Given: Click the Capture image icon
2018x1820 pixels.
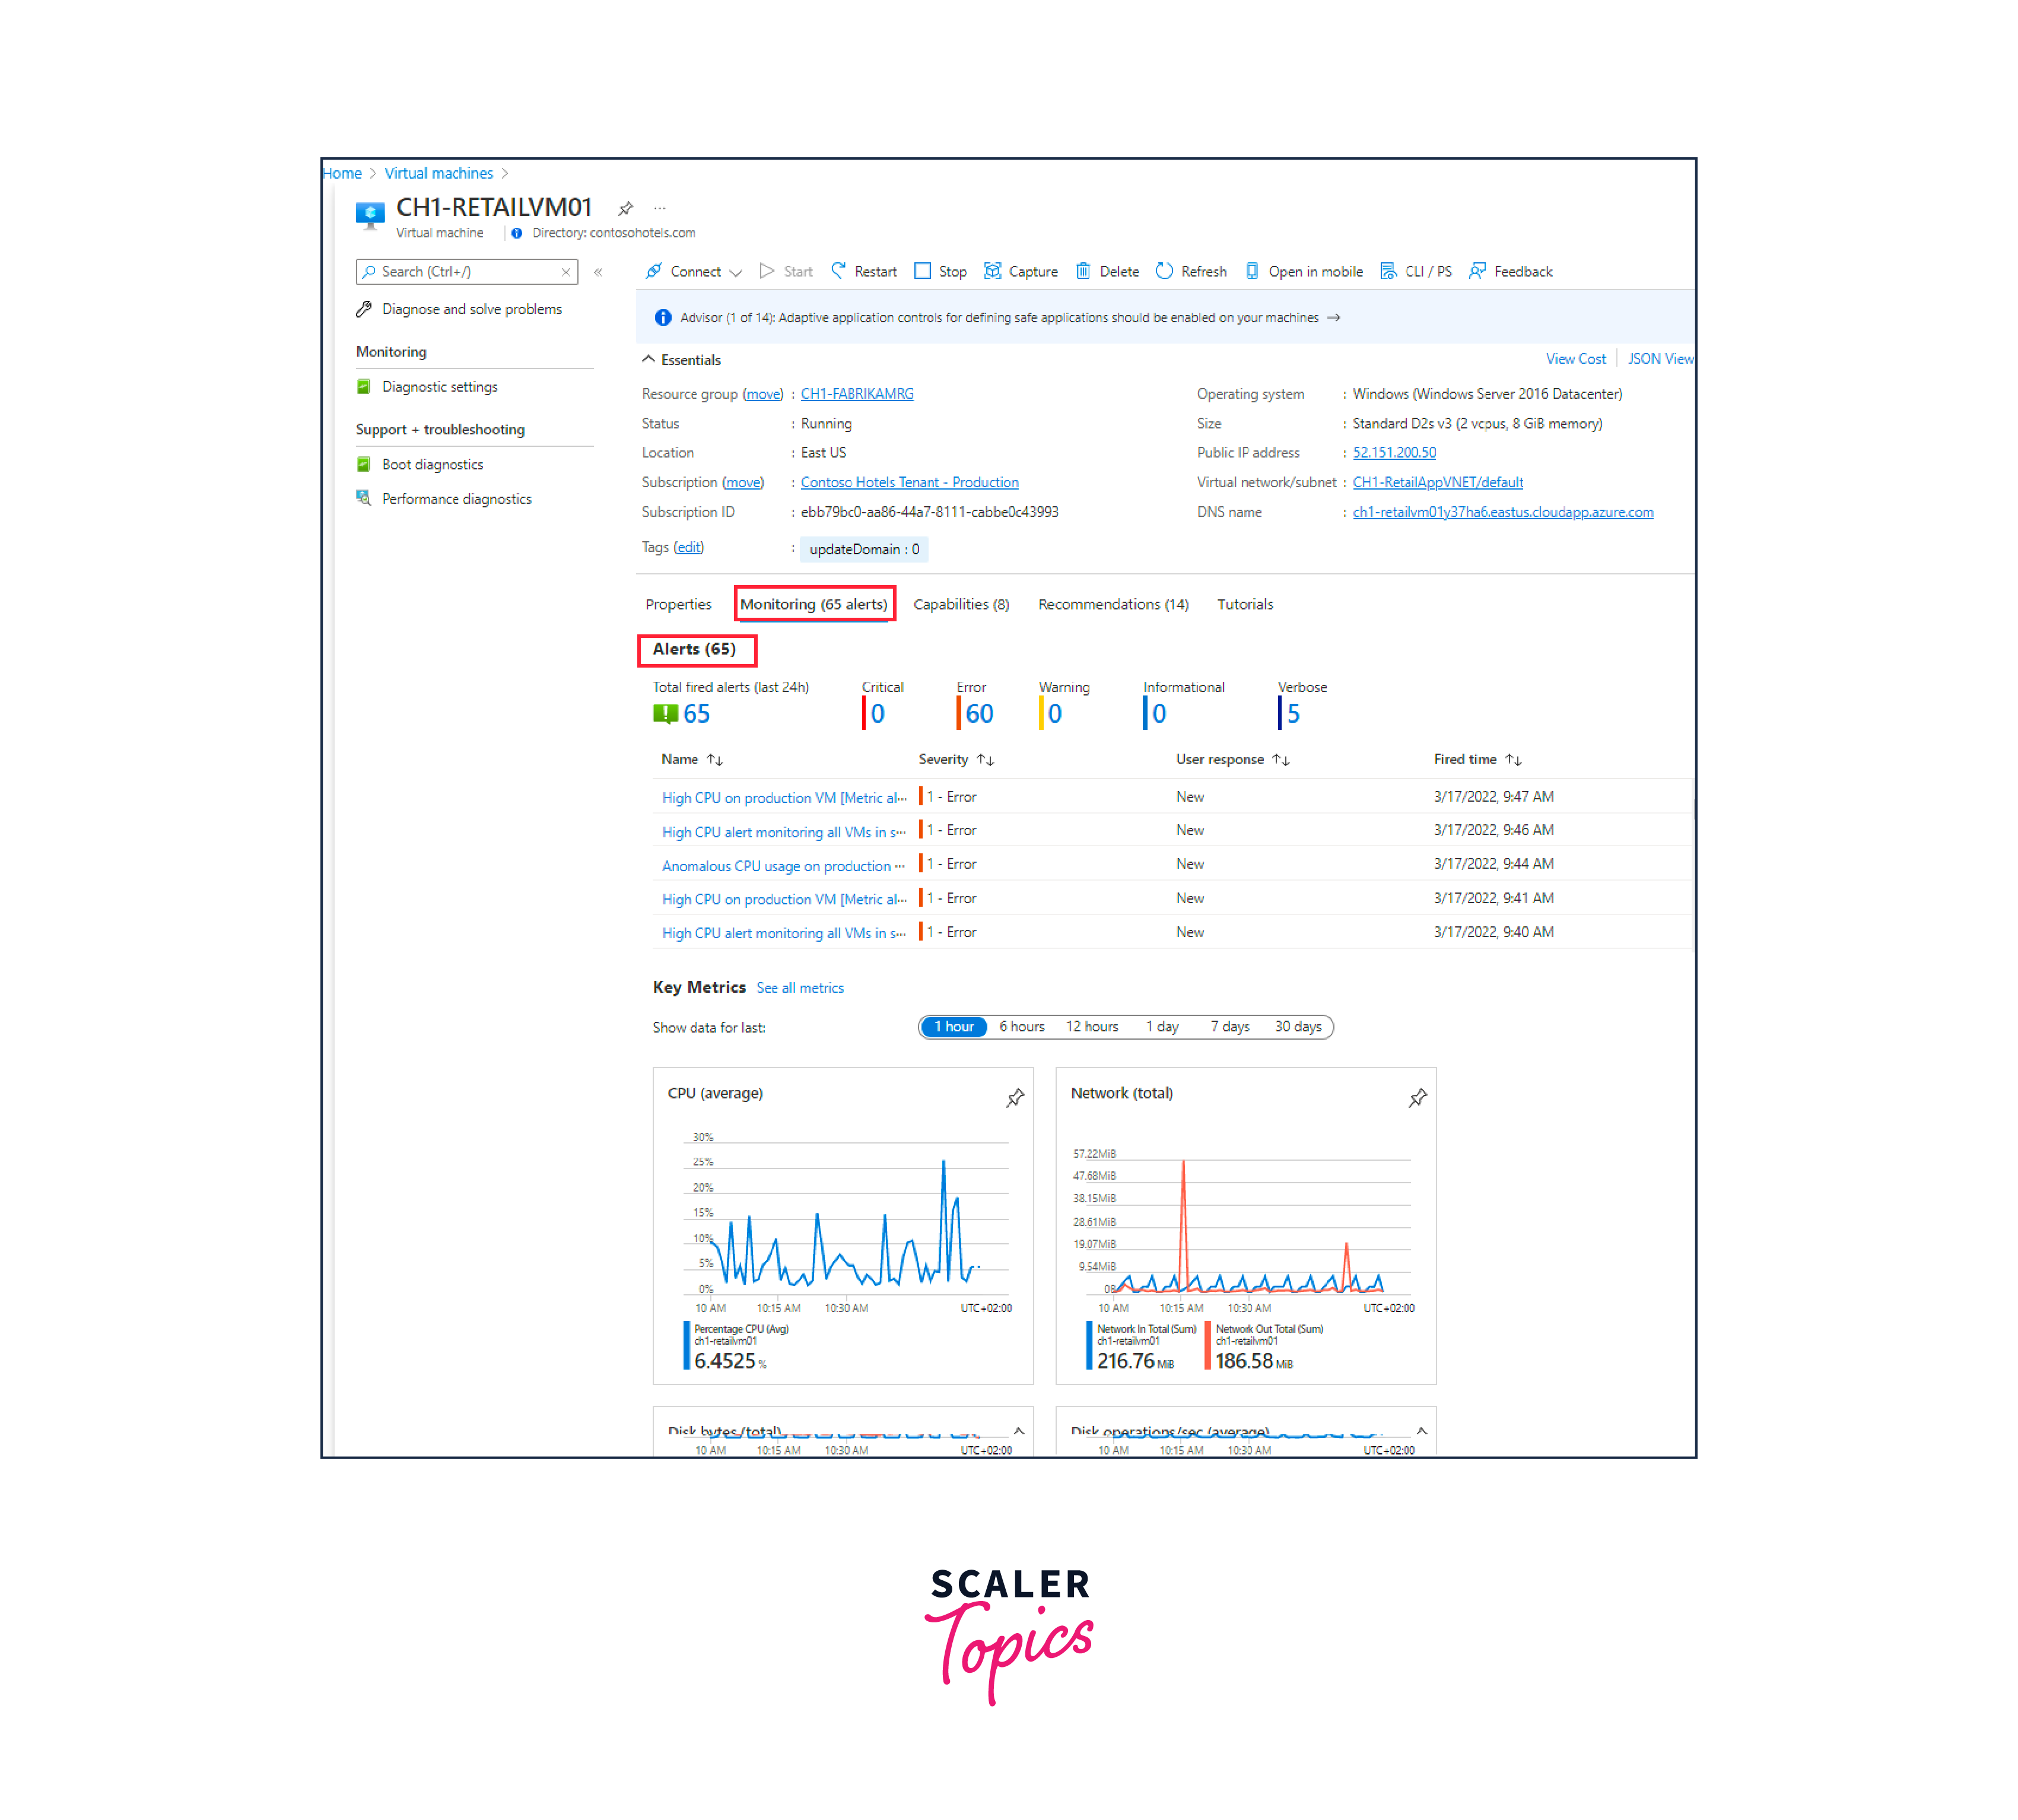Looking at the screenshot, I should tap(992, 271).
